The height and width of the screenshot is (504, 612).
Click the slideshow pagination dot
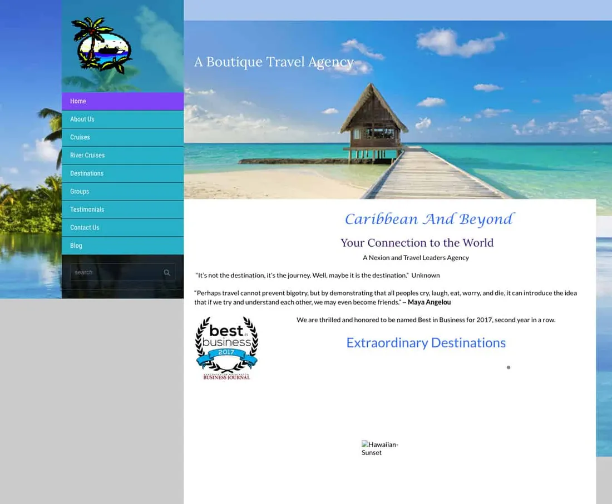(508, 367)
